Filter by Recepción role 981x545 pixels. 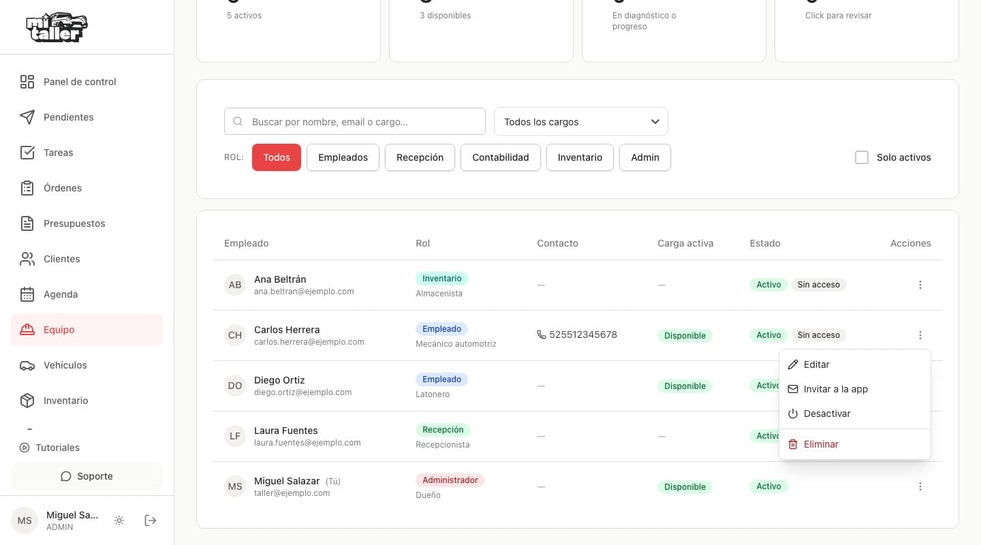pyautogui.click(x=420, y=157)
